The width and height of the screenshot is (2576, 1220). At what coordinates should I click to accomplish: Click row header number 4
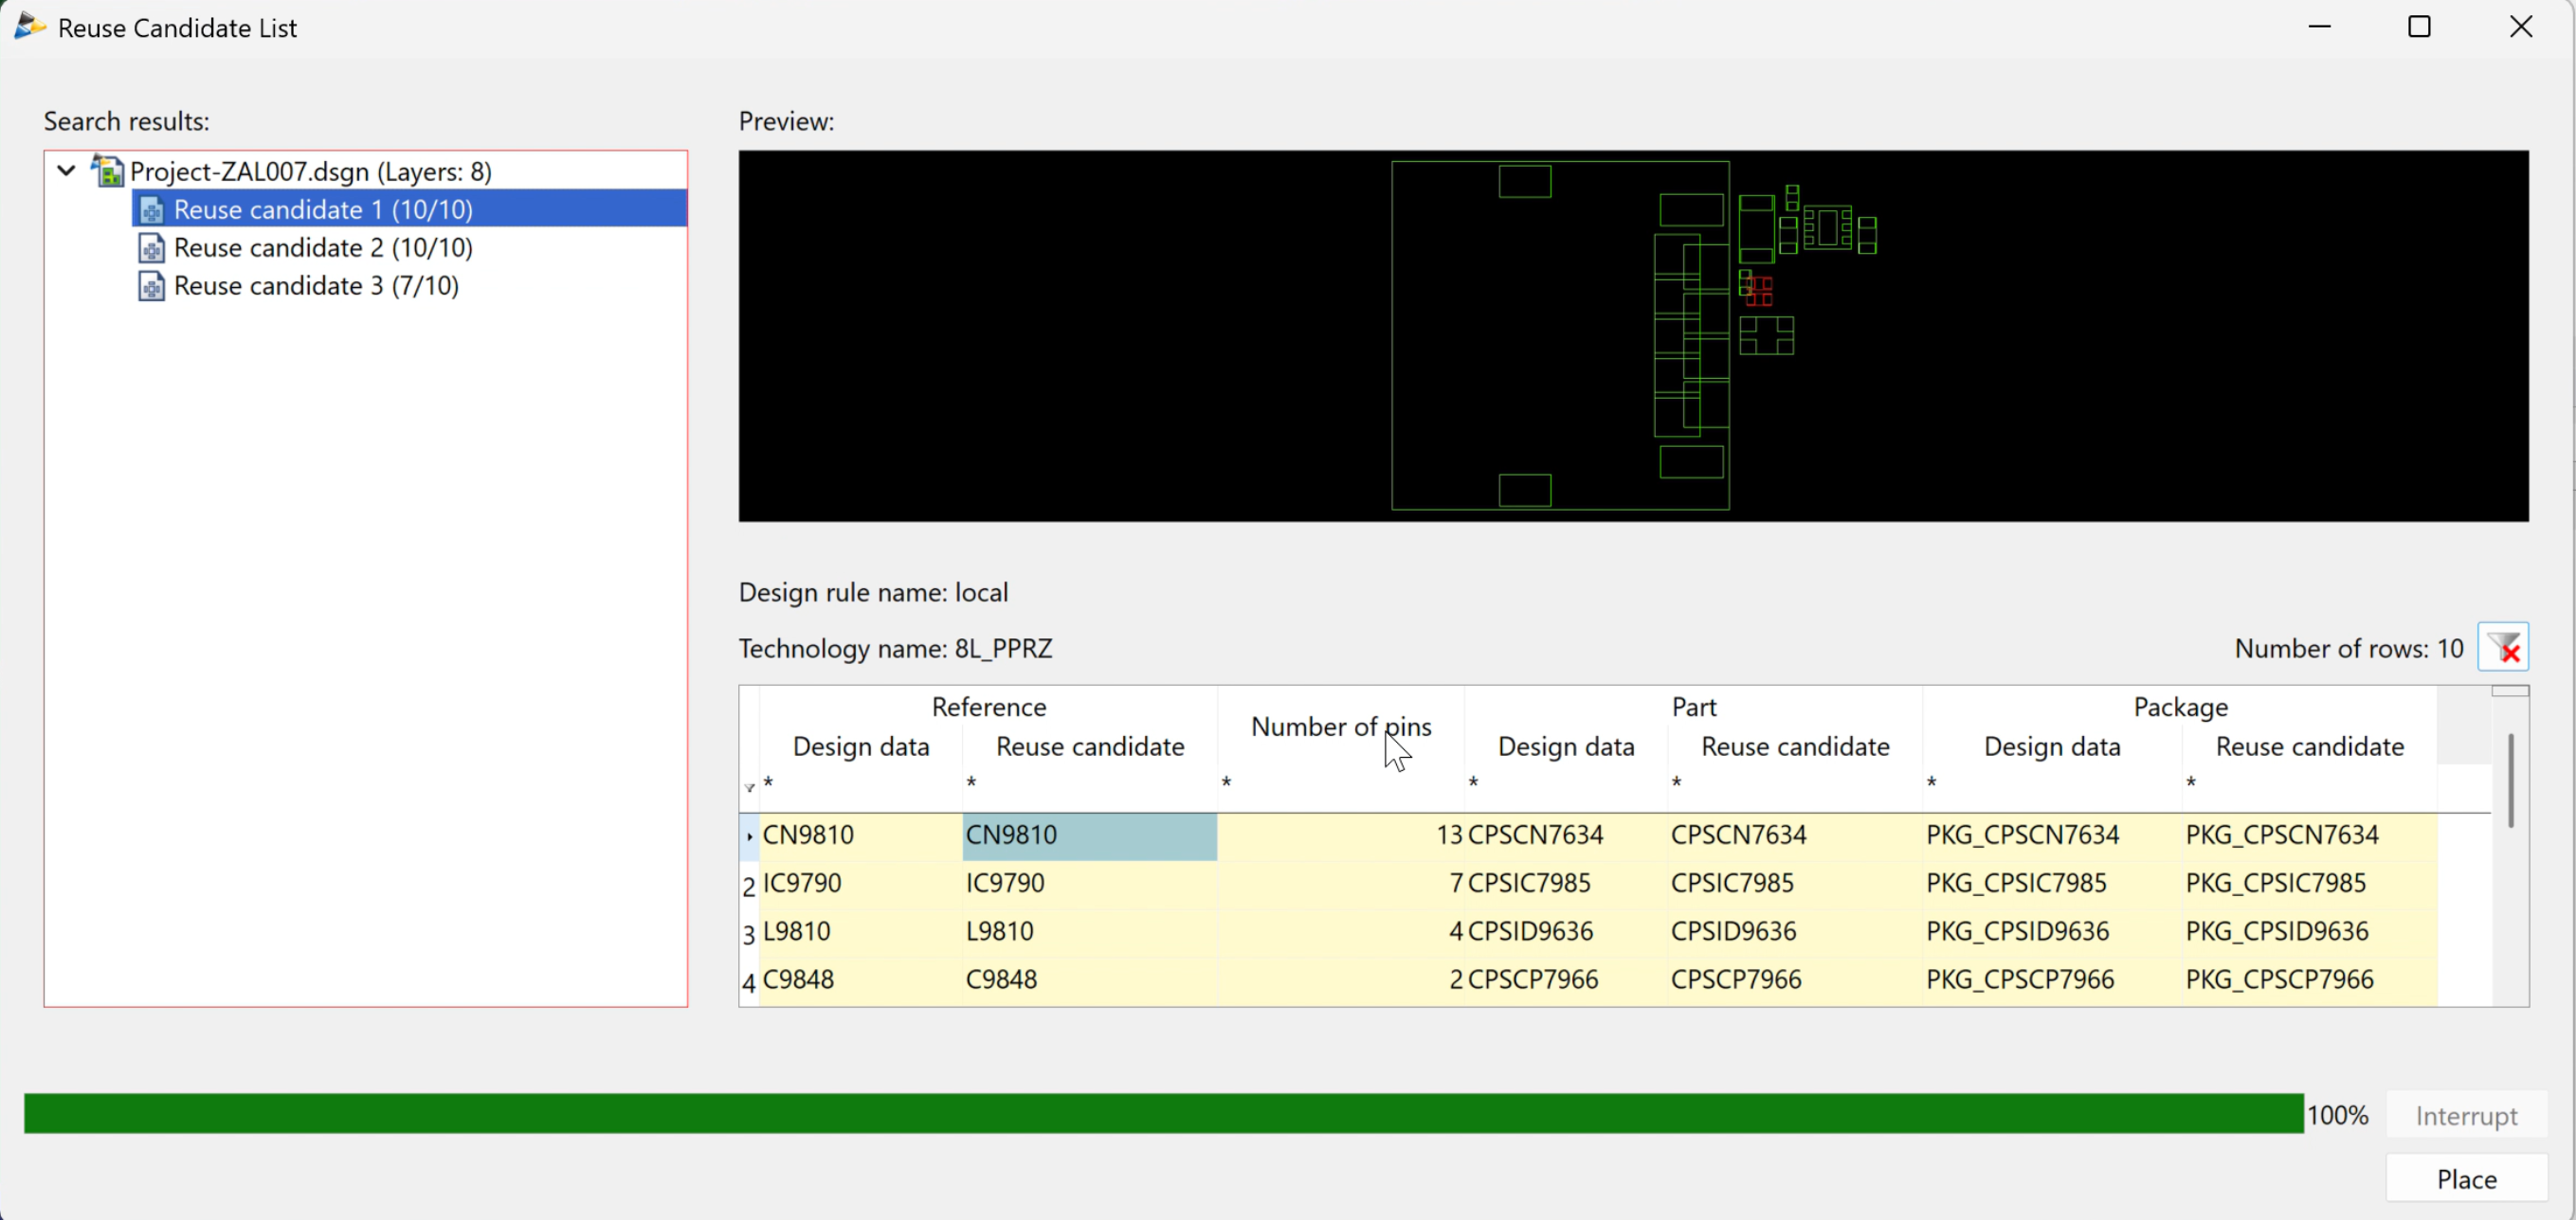(x=749, y=981)
